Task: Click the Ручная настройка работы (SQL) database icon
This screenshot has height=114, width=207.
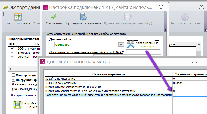Action: (128, 17)
